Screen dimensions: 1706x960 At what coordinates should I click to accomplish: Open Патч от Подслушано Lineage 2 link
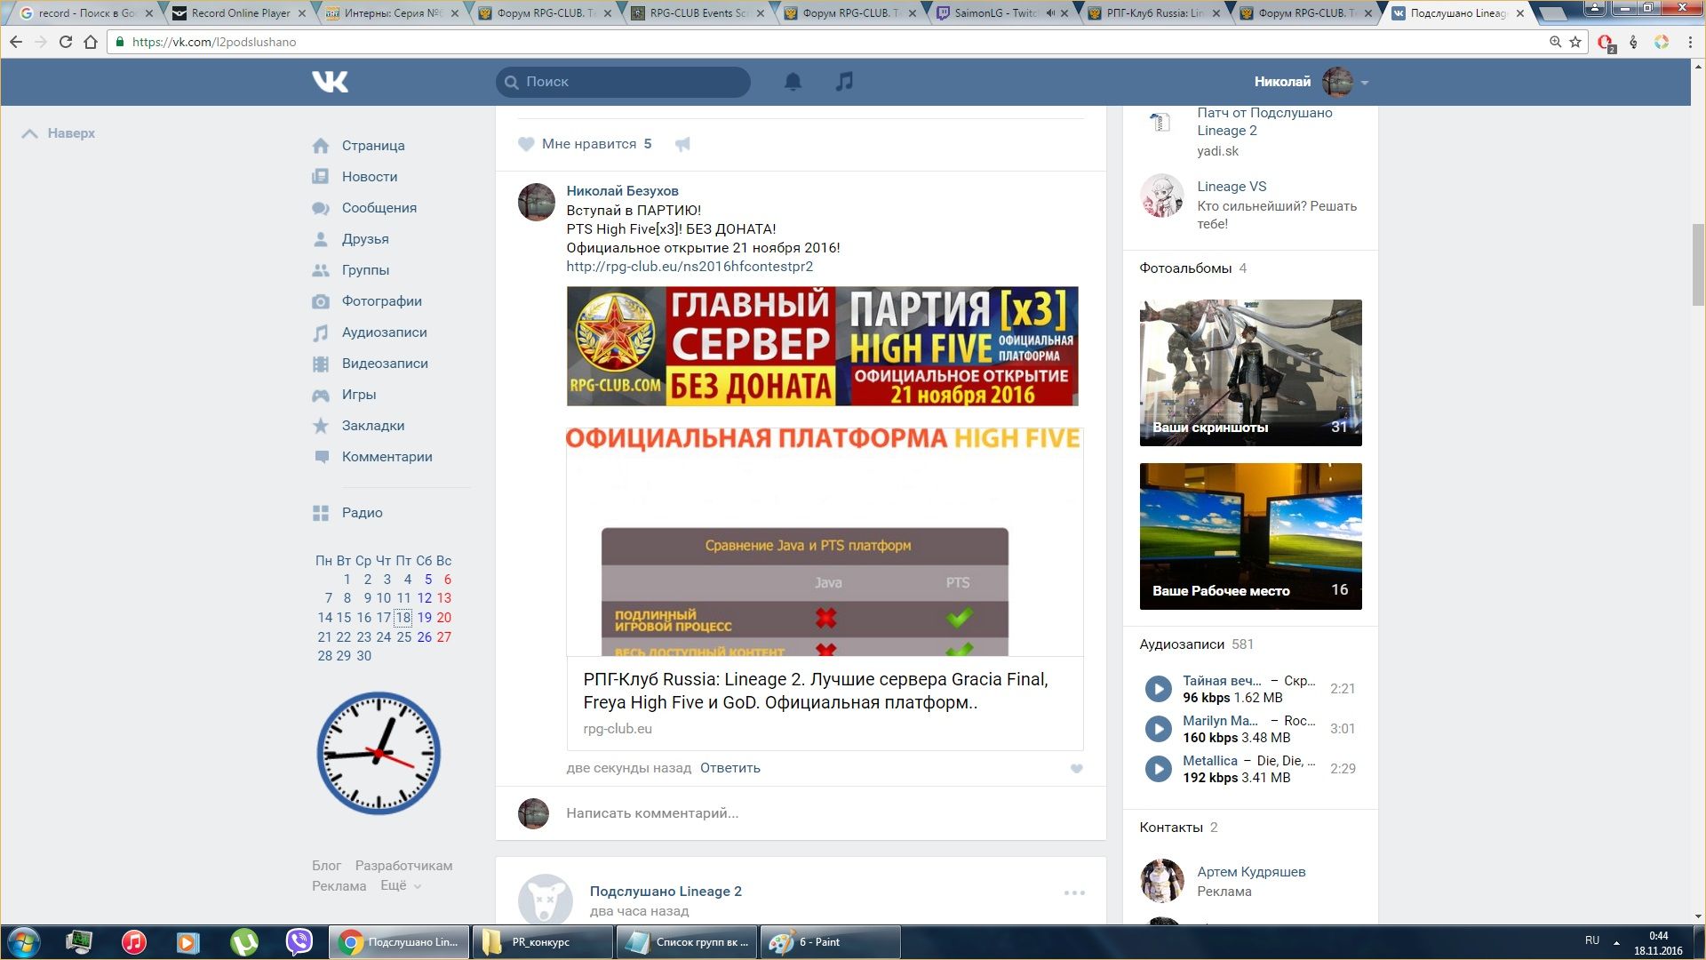click(1264, 122)
